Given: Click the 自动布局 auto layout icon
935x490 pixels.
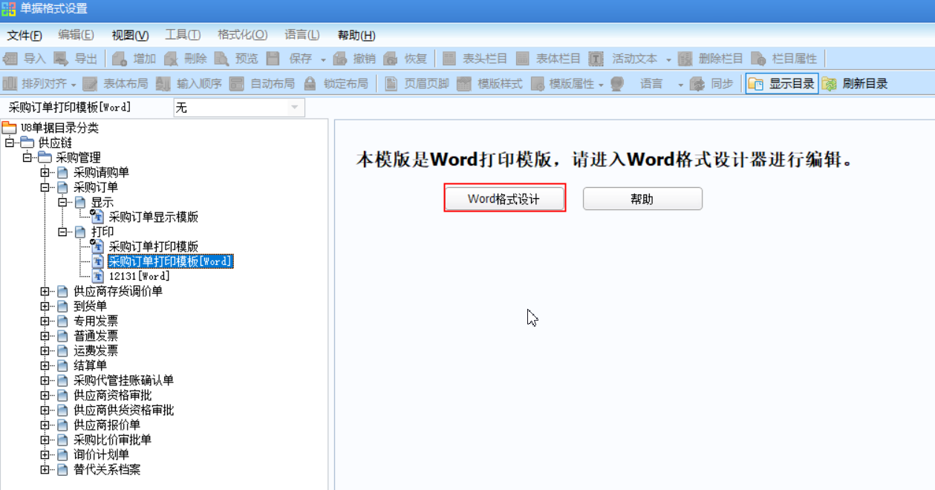Looking at the screenshot, I should click(x=237, y=84).
